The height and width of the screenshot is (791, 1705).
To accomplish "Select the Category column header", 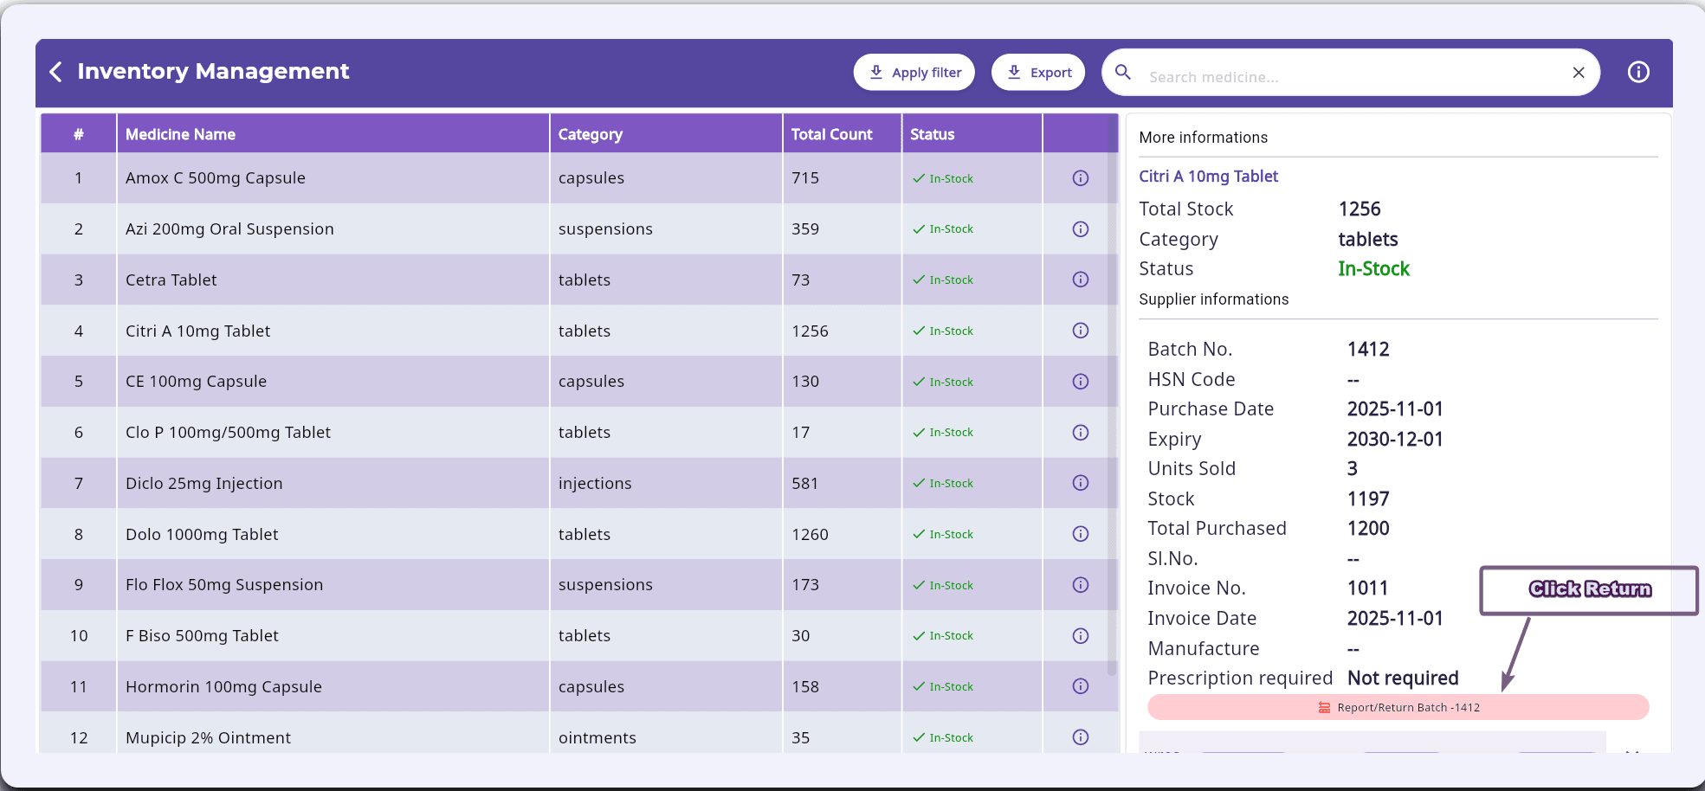I will (x=666, y=134).
